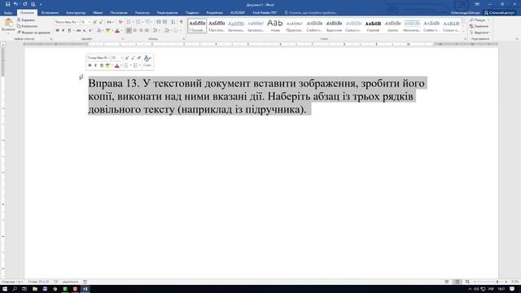Open the change case Aa dropdown
Screen dimensions: 521x293
[x=110, y=22]
